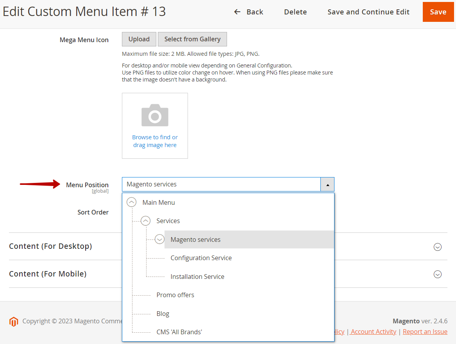Click the Back arrow button
The image size is (456, 344).
[249, 12]
